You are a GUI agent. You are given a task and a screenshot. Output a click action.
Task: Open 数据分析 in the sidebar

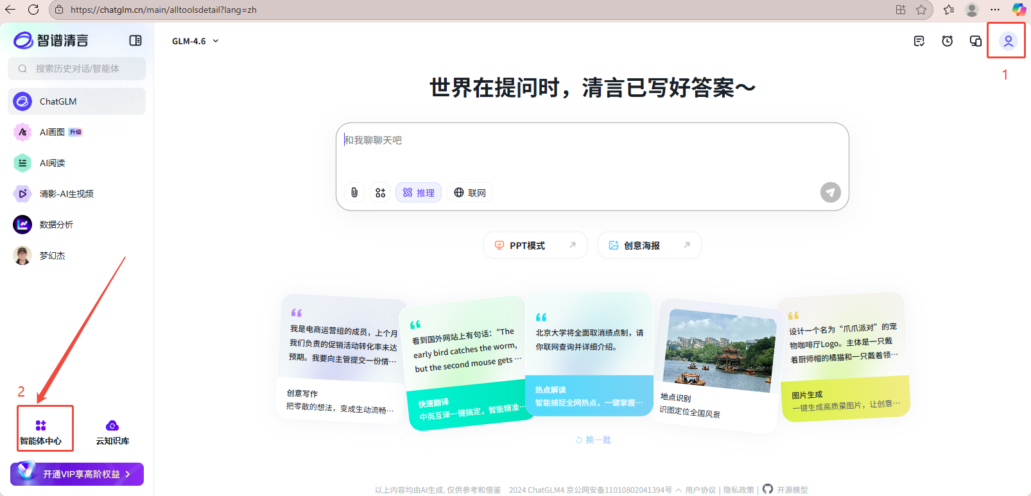click(x=76, y=225)
